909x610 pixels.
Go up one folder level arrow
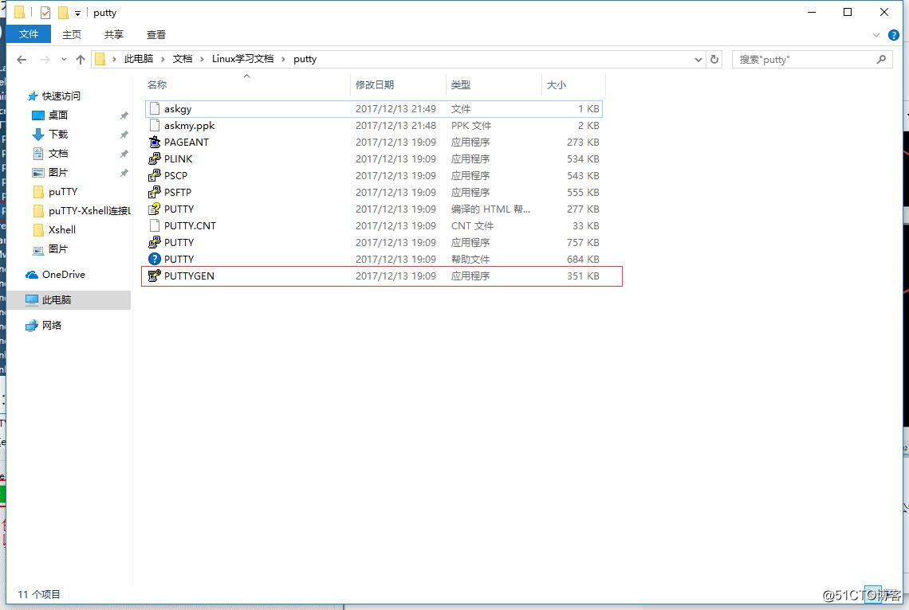(x=81, y=60)
